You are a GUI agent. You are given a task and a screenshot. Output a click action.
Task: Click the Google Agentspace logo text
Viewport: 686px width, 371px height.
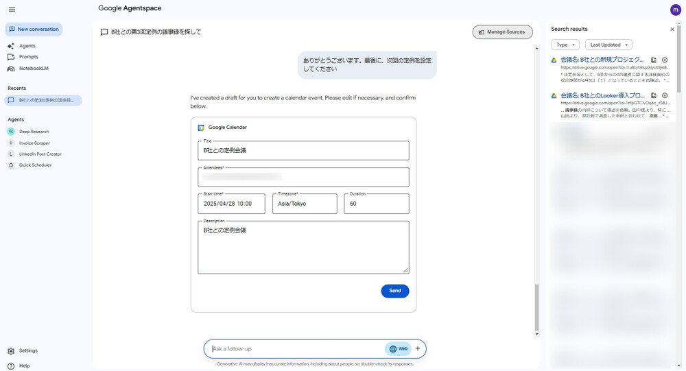130,8
